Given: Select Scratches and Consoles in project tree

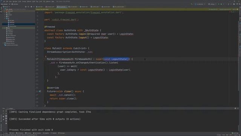Looking at the screenshot, I should point(12,45).
